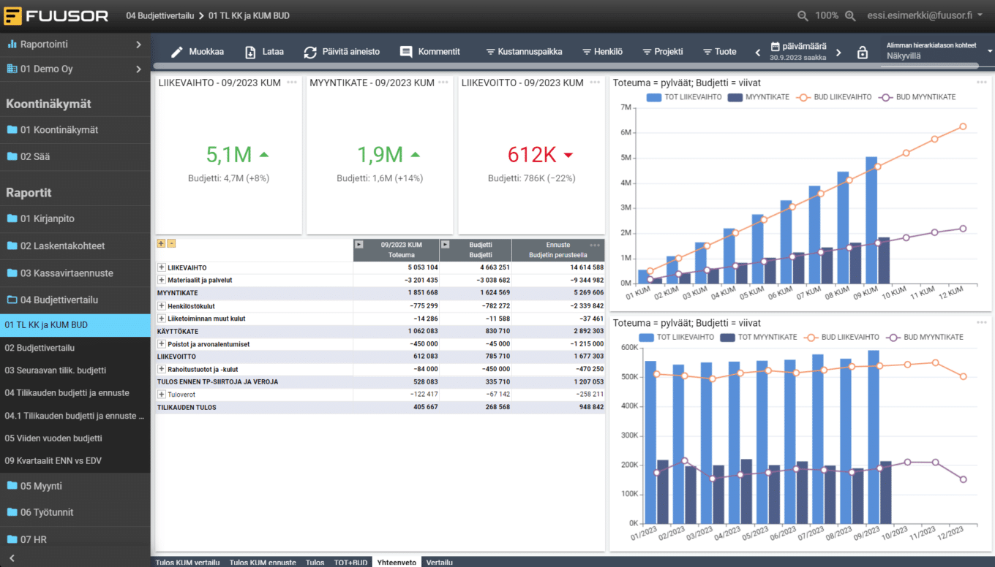Click the padlock icon in toolbar

click(863, 53)
